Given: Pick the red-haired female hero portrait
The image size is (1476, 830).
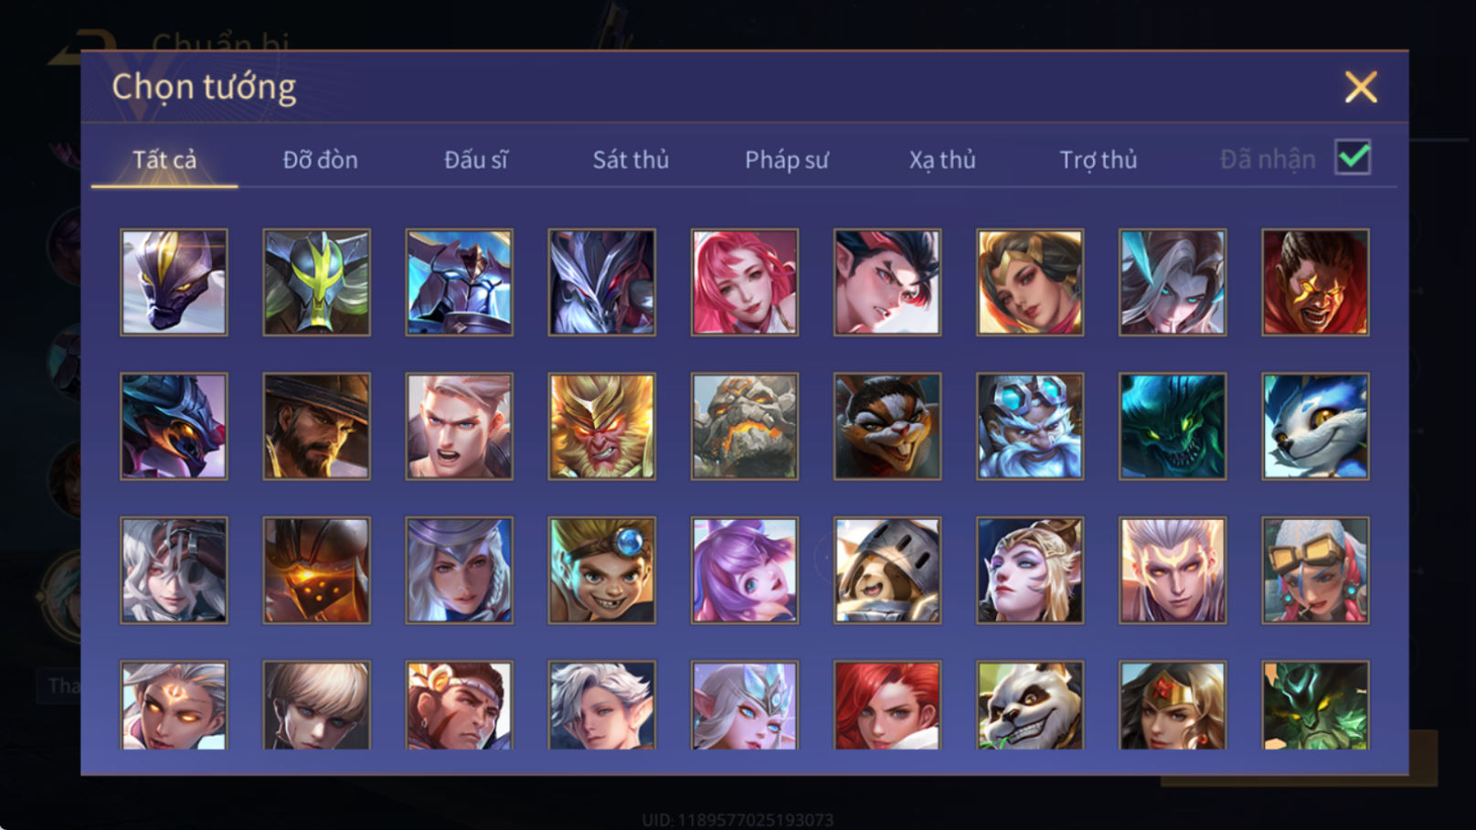Looking at the screenshot, I should [x=887, y=706].
